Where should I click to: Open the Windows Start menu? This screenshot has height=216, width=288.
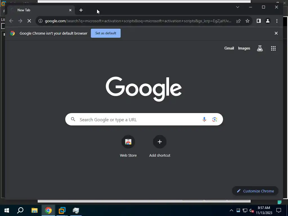(x=7, y=210)
